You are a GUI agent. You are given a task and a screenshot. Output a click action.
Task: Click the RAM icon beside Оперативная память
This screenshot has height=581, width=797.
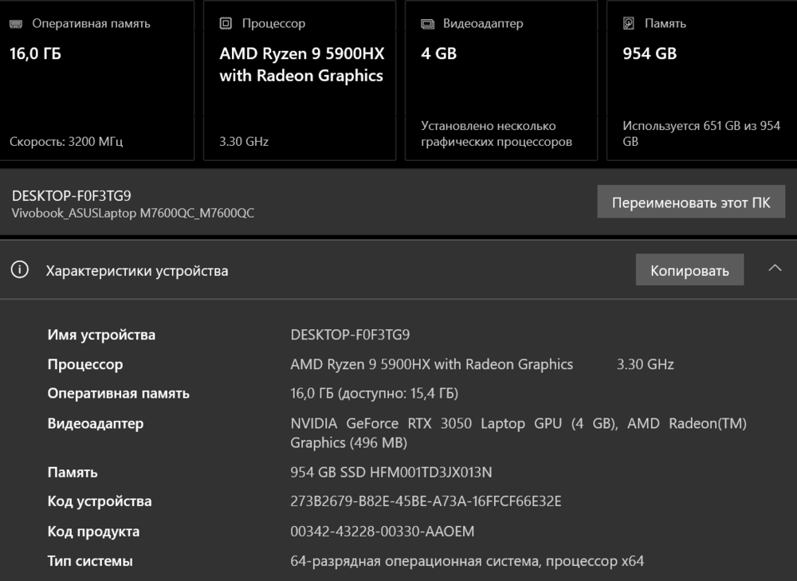point(16,24)
